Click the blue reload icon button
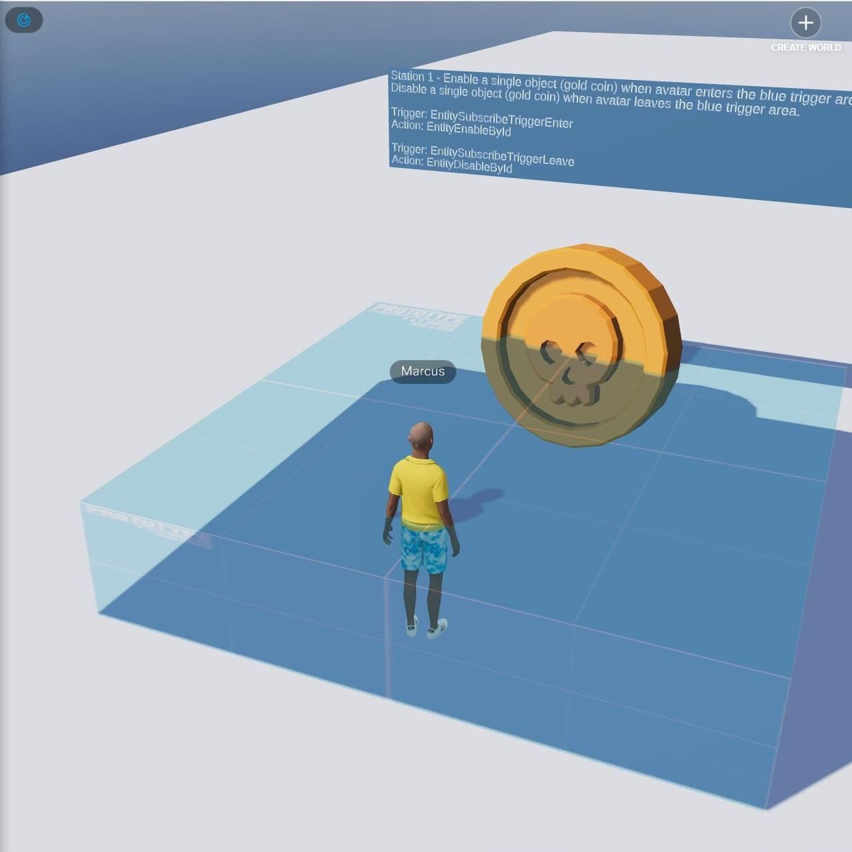 24,20
